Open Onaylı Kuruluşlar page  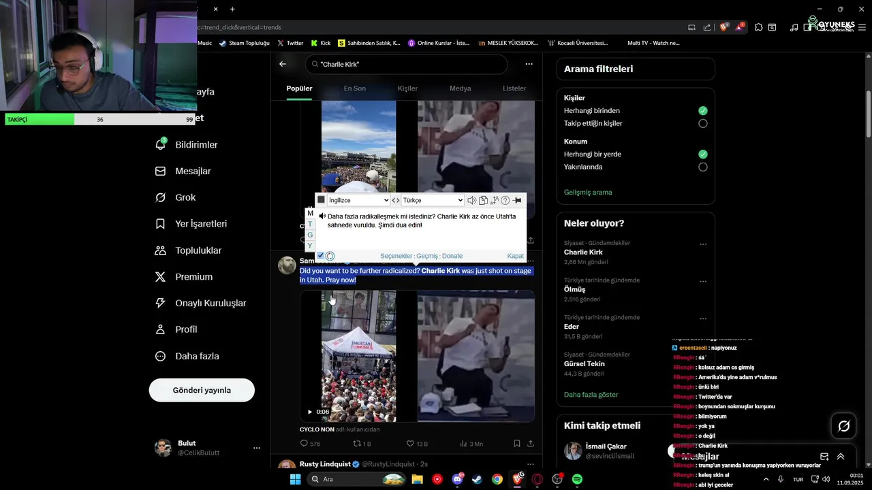click(x=201, y=303)
